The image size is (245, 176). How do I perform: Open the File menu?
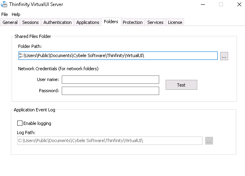click(x=4, y=14)
